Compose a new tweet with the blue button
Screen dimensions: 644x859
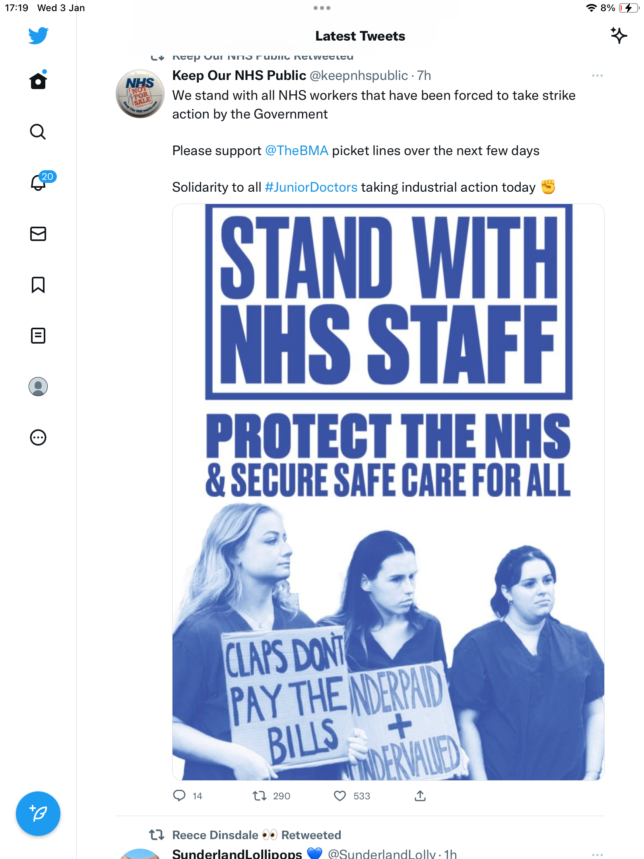pyautogui.click(x=38, y=813)
